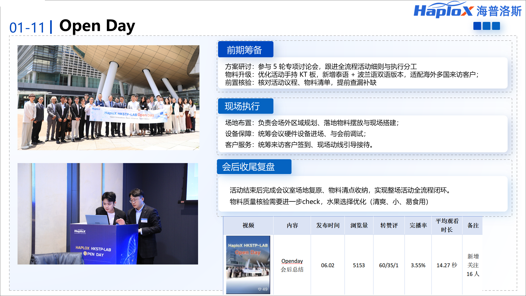
Task: Click the 06.02 publish date cell
Action: point(328,265)
